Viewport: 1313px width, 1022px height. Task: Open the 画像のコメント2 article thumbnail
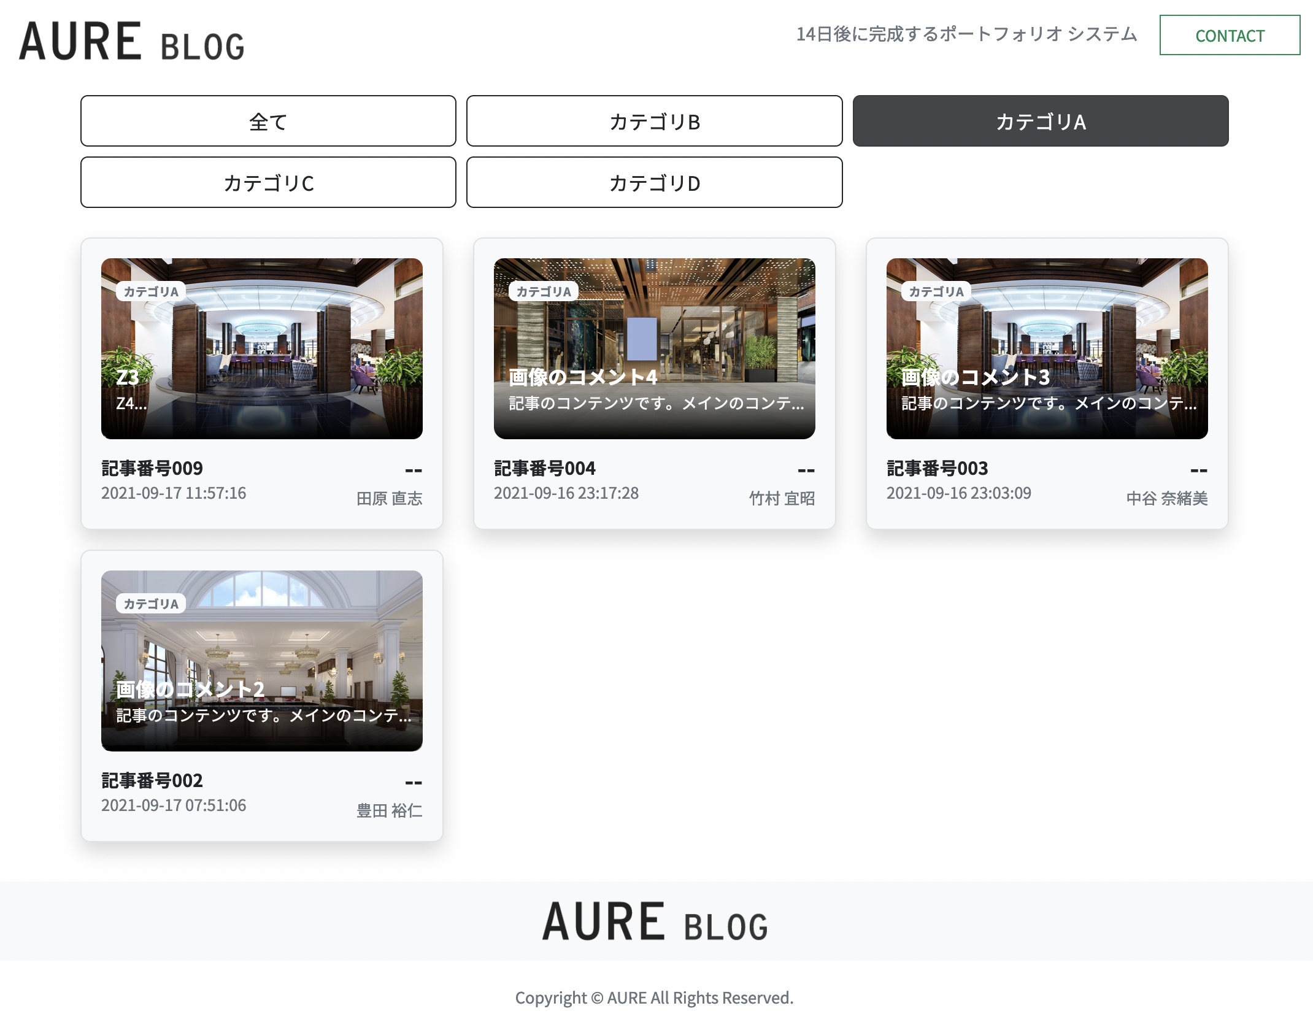262,660
